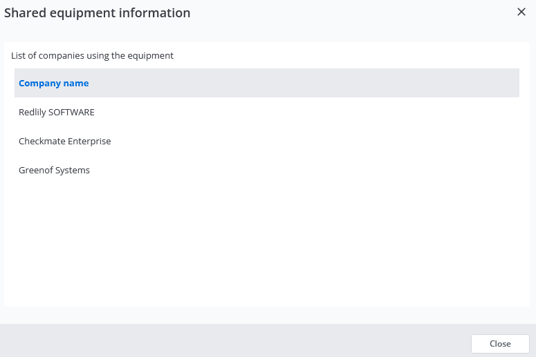Click the Shared equipment information title

click(x=97, y=13)
